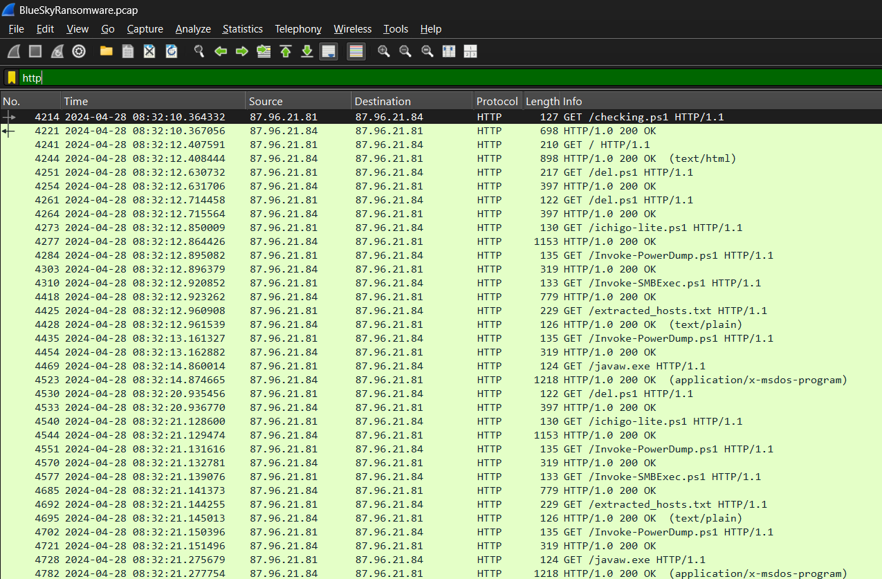Image resolution: width=882 pixels, height=579 pixels.
Task: Select packet 4214 GET /checking.ps1
Action: (x=441, y=117)
